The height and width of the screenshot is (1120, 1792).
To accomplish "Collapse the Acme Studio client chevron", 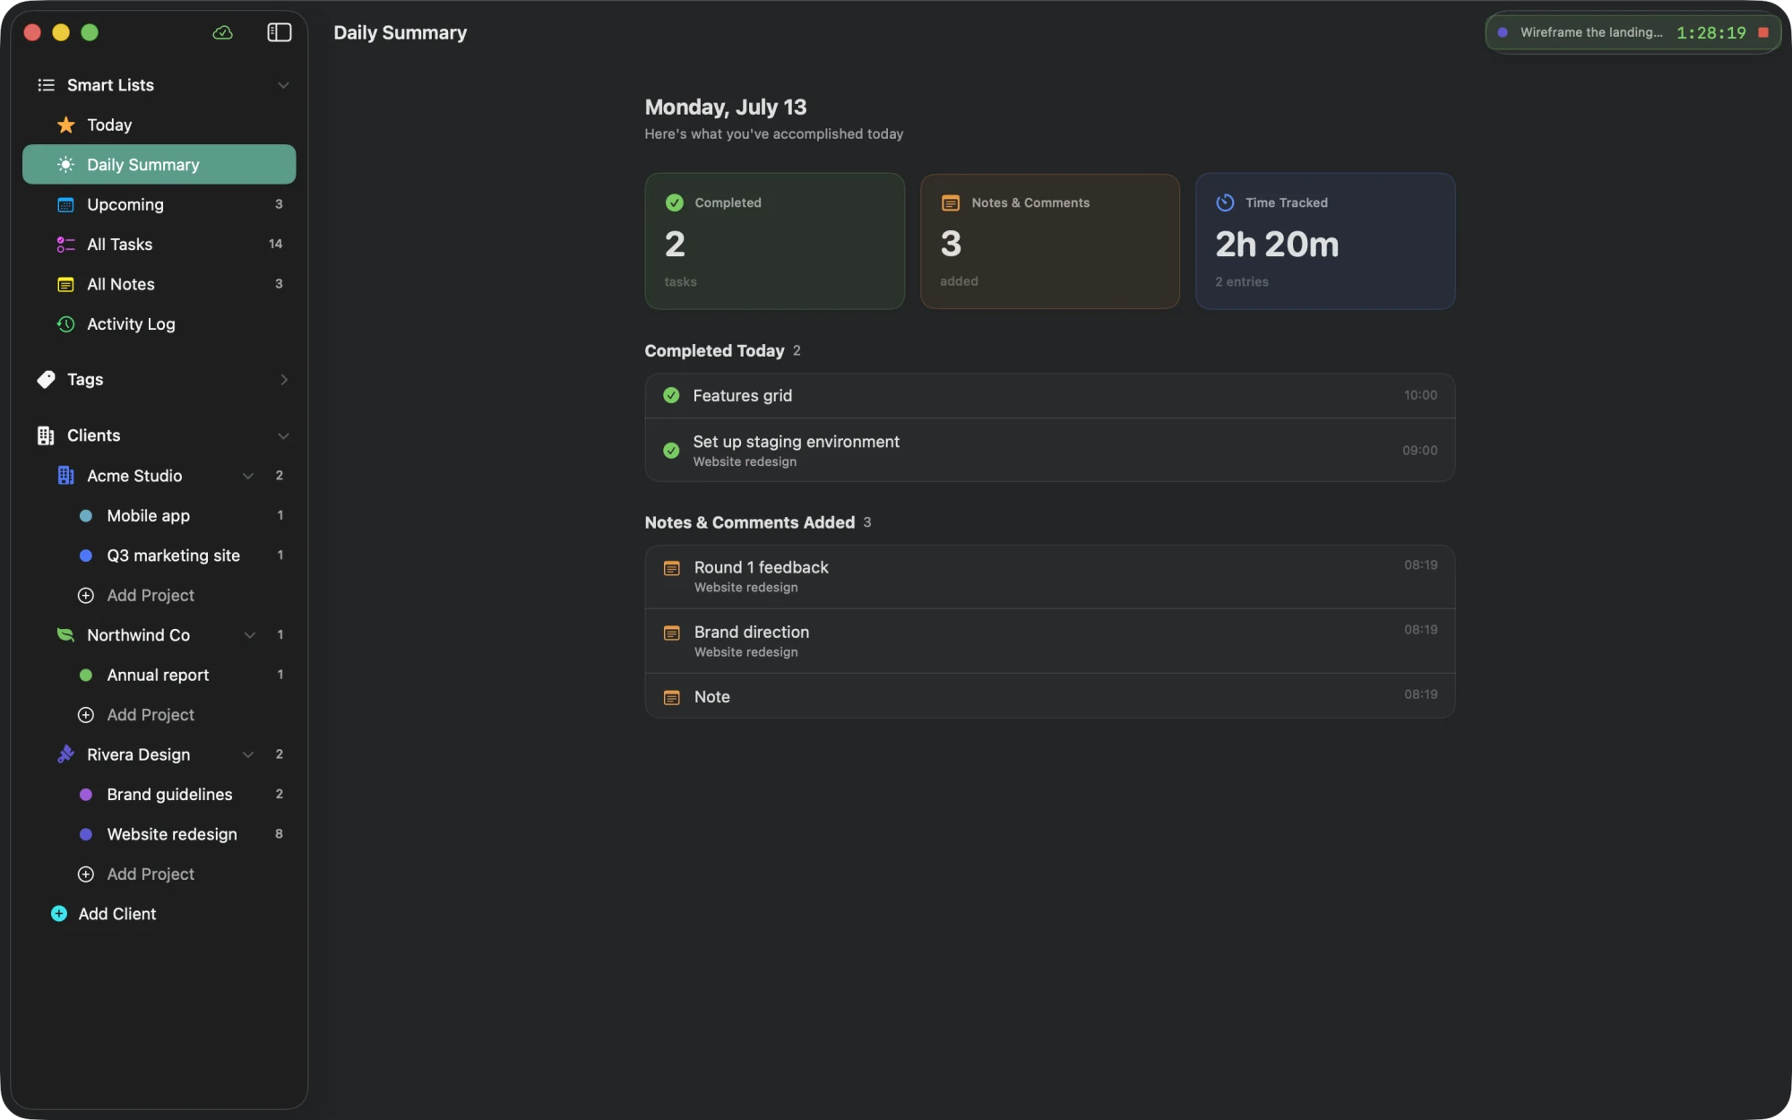I will [248, 476].
